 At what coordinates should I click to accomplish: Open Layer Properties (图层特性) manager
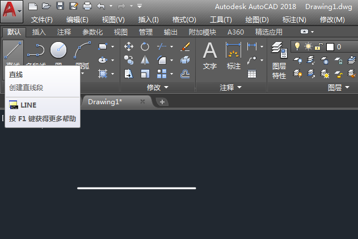279,60
